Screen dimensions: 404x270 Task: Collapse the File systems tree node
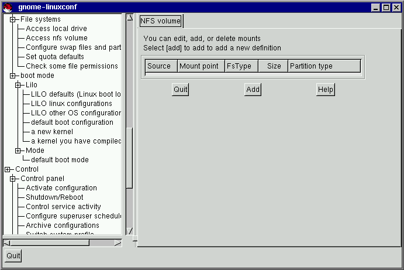tap(12, 19)
